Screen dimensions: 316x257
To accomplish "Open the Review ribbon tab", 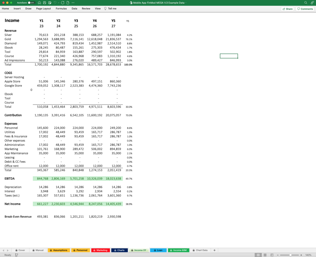I will point(86,8).
